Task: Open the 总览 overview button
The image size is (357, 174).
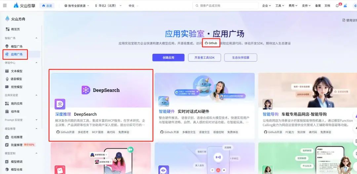Action: click(47, 6)
